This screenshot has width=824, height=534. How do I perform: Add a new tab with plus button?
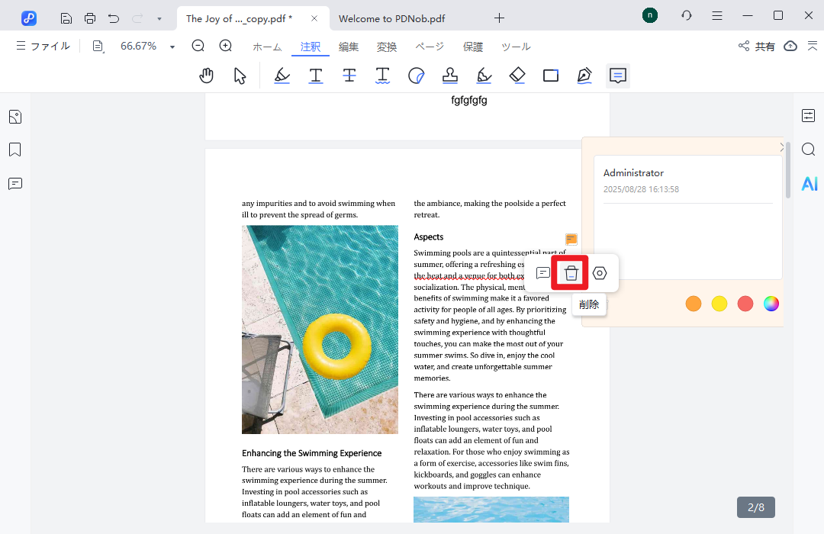(499, 18)
